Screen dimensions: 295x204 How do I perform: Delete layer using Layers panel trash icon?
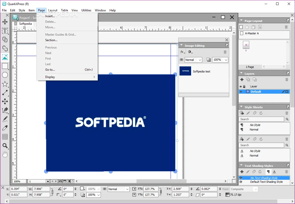(287, 80)
